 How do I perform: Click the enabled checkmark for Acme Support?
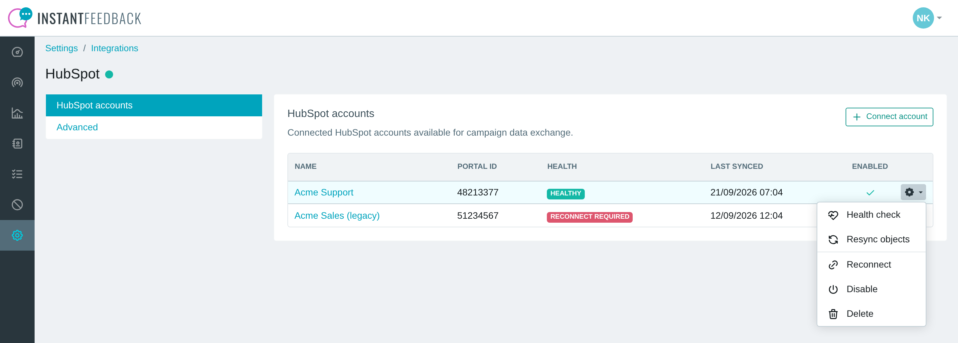870,192
